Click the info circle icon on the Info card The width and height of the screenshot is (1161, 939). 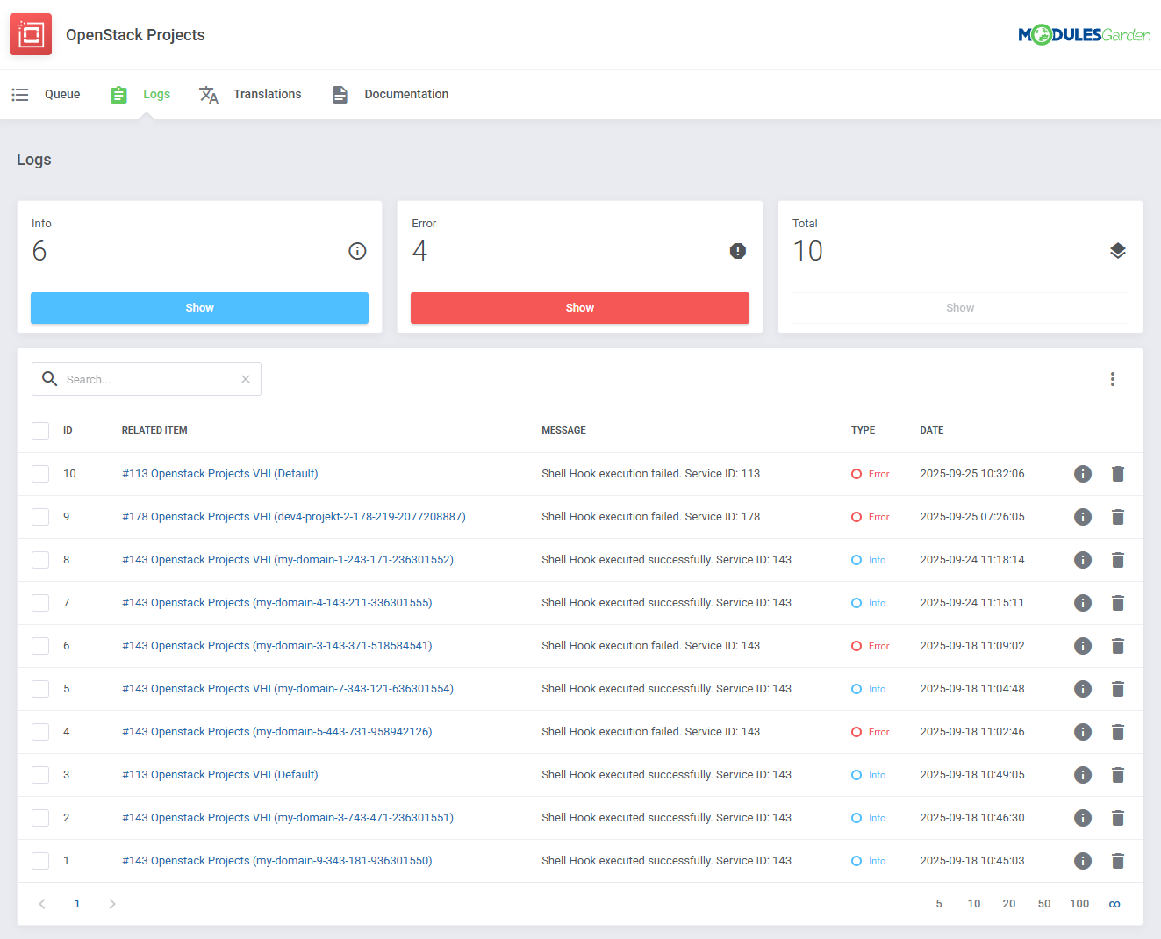[357, 251]
